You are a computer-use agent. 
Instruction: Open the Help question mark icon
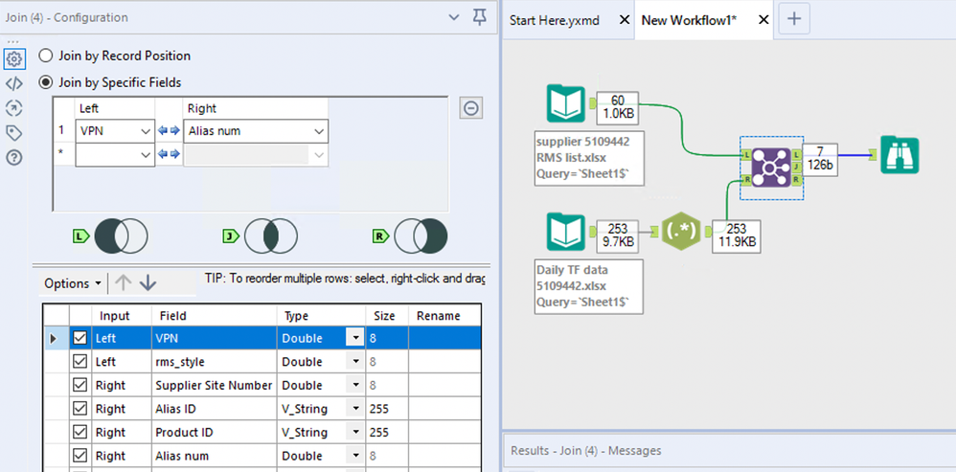[14, 158]
